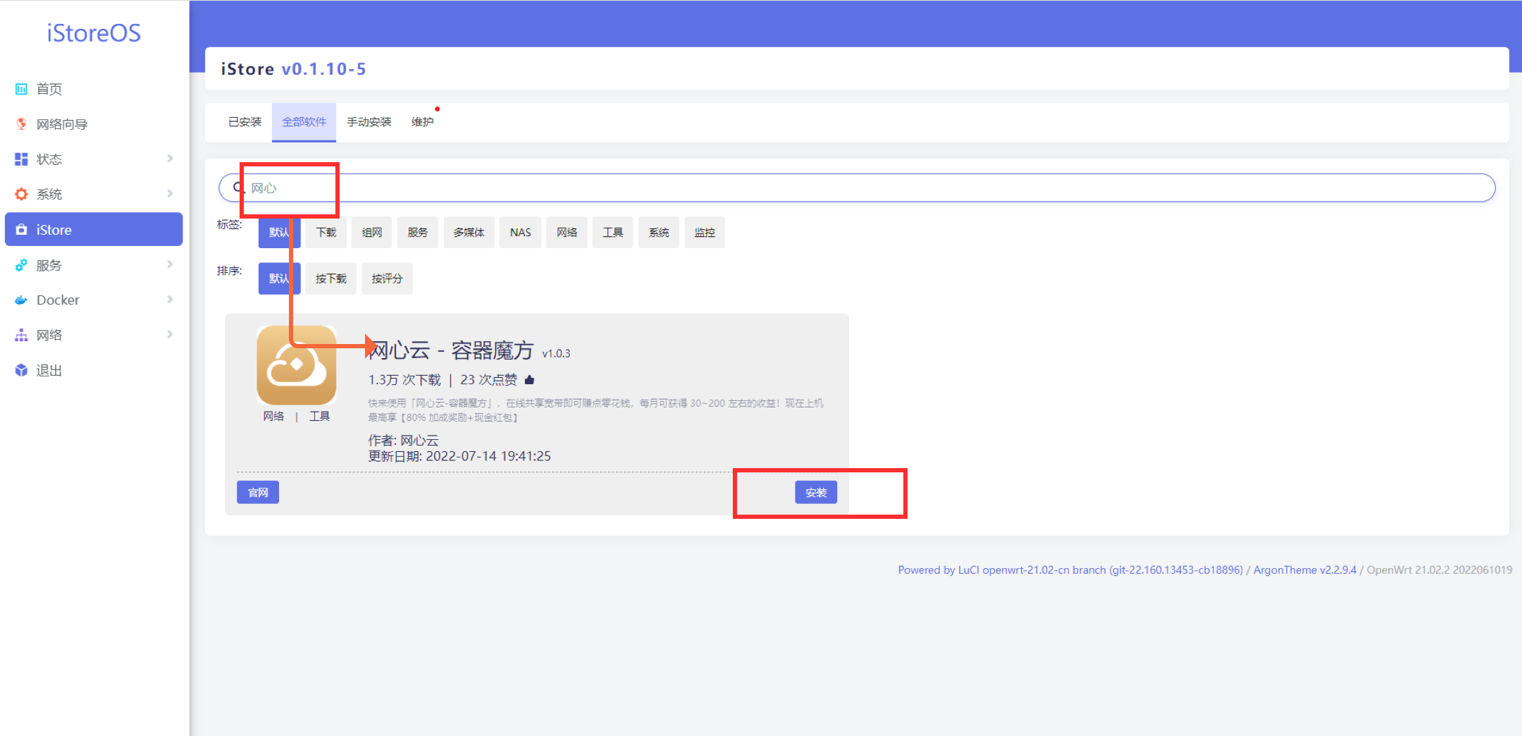Open the Powered by LuCI footer link
The image size is (1522, 736).
tap(1070, 570)
